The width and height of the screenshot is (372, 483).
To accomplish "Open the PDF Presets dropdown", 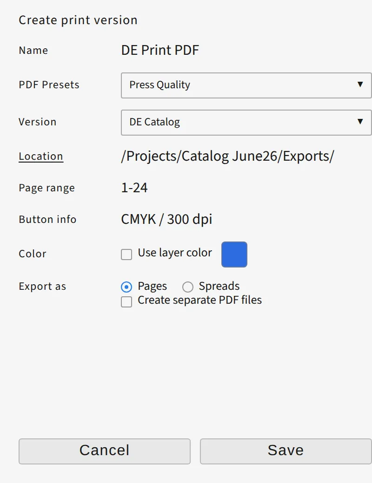I will click(246, 85).
